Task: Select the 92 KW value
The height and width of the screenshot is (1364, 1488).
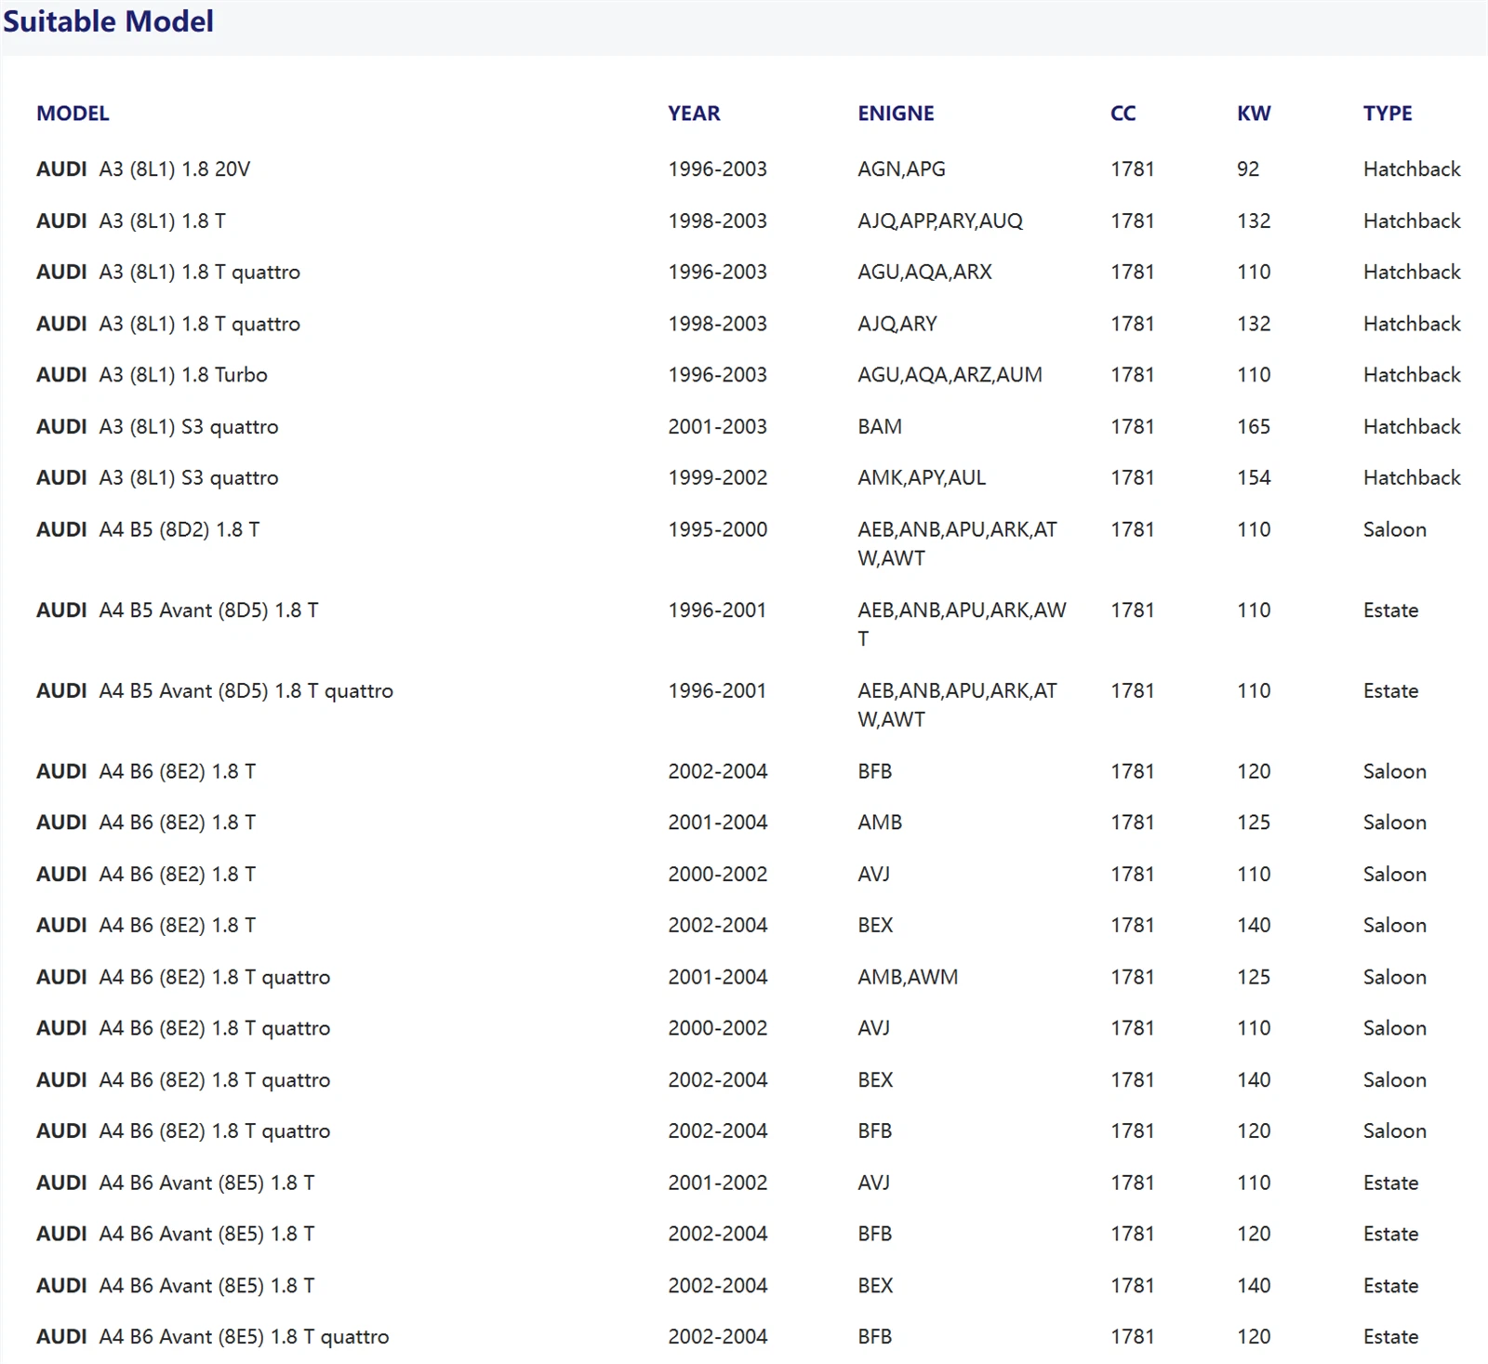Action: pos(1248,169)
